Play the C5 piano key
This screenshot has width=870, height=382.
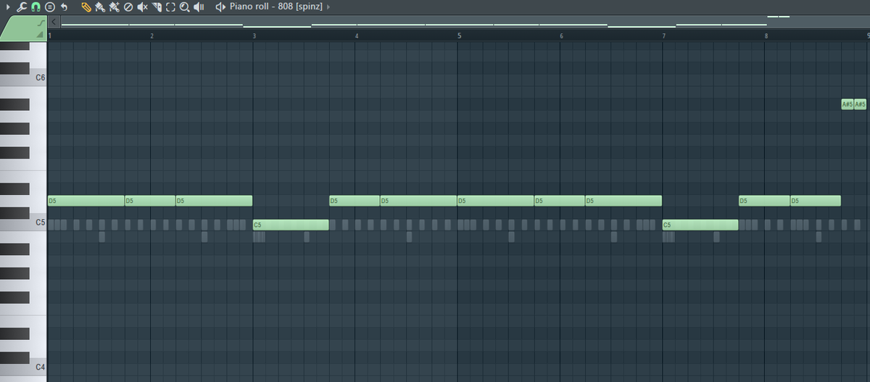coord(40,224)
